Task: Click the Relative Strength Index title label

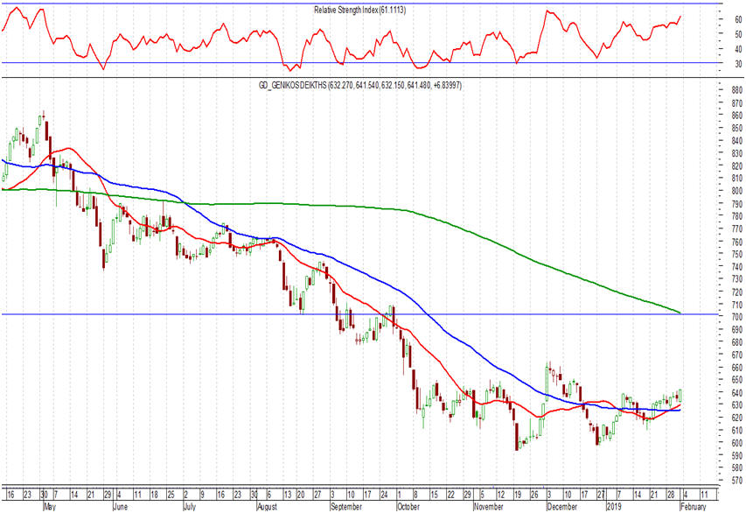Action: pyautogui.click(x=359, y=10)
